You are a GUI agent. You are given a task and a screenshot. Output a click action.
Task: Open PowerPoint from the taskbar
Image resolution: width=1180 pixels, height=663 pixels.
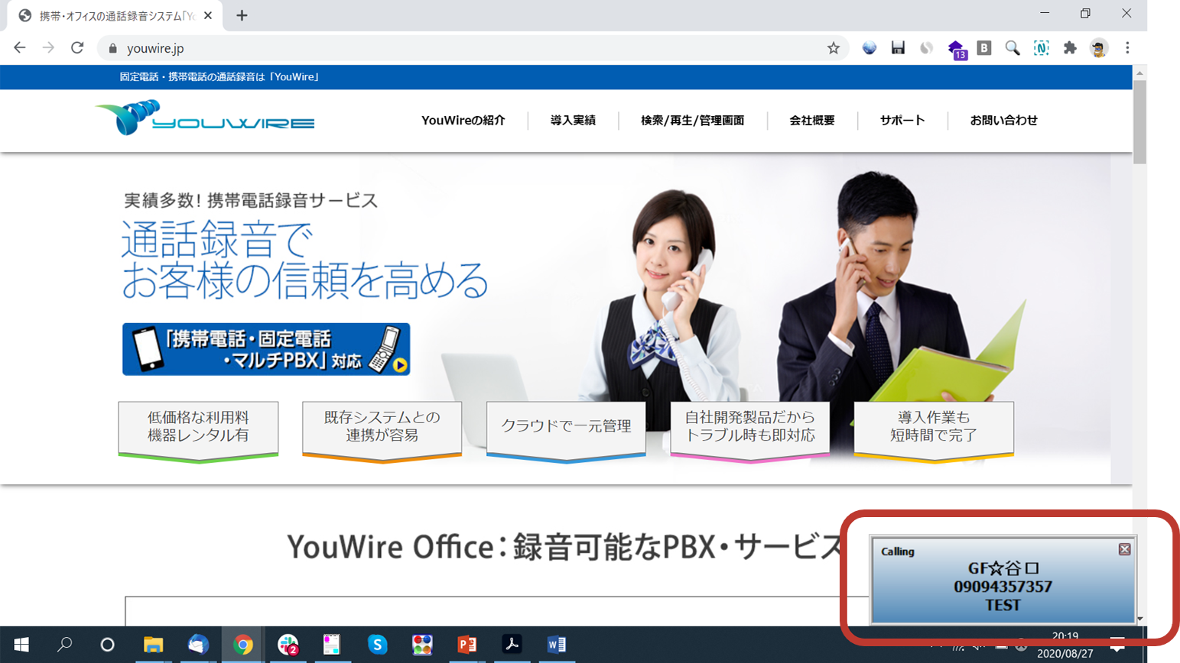pos(466,645)
